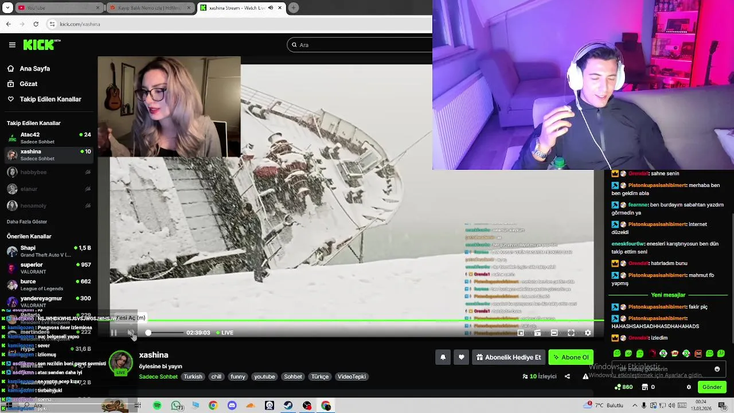
Task: Expand Daha Fazla Göster channels list
Action: coord(27,221)
